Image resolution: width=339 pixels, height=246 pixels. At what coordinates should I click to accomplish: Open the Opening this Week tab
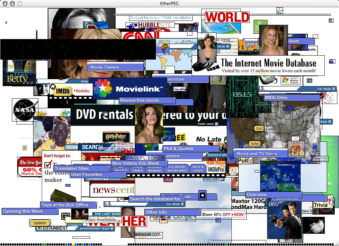[30, 212]
